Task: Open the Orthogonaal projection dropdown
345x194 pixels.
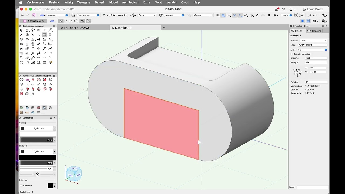Action: coord(88,15)
